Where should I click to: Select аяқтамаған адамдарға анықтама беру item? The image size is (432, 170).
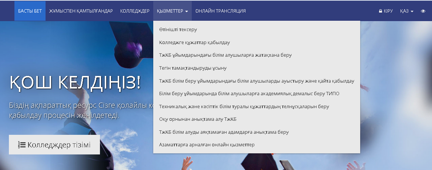click(x=224, y=132)
